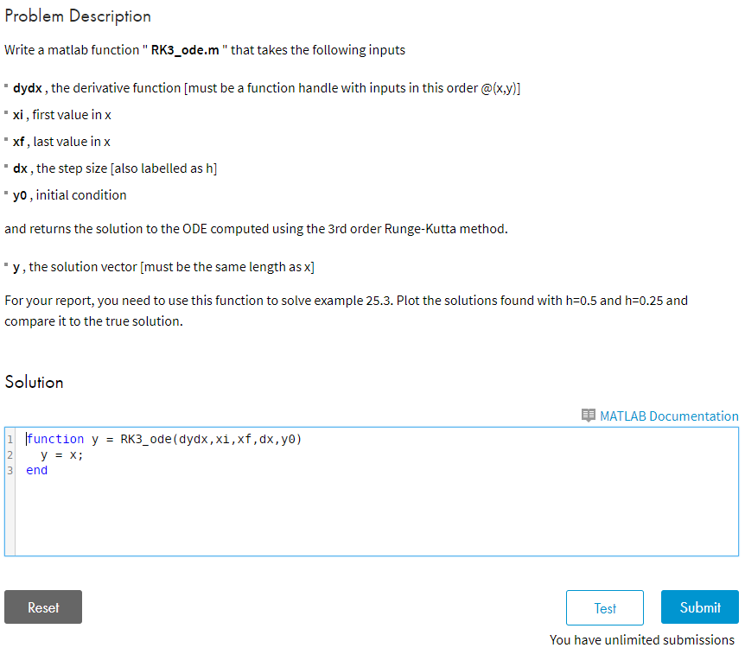Click the Problem Description heading

(x=78, y=16)
